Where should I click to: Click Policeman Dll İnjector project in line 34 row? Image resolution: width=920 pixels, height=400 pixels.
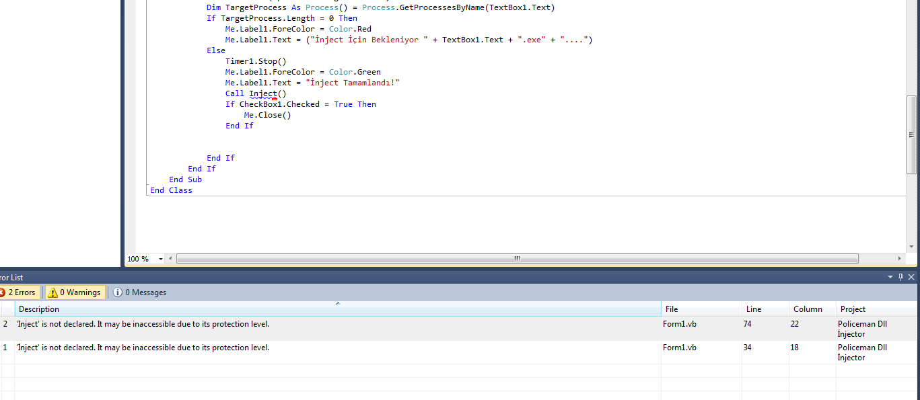click(x=863, y=352)
